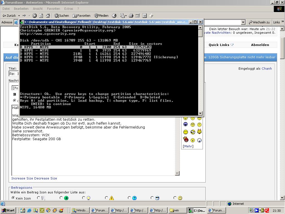
Task: Open the Zurück history dropdown arrow
Action: click(x=19, y=16)
